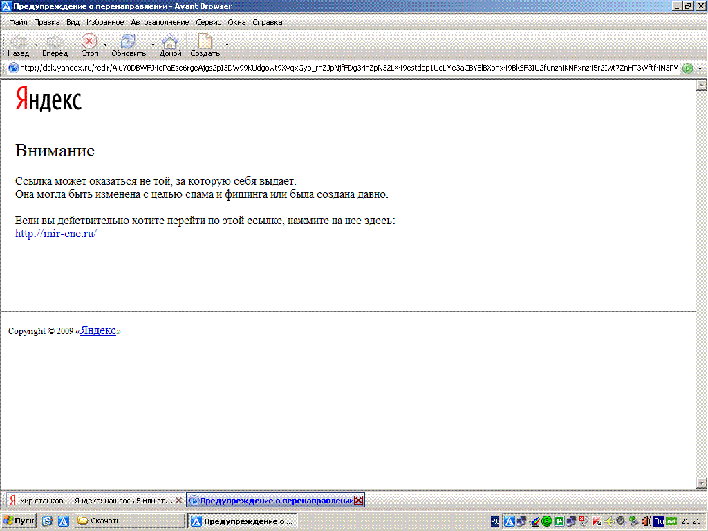Click the volume speaker tray icon
The width and height of the screenshot is (708, 531).
[x=646, y=521]
